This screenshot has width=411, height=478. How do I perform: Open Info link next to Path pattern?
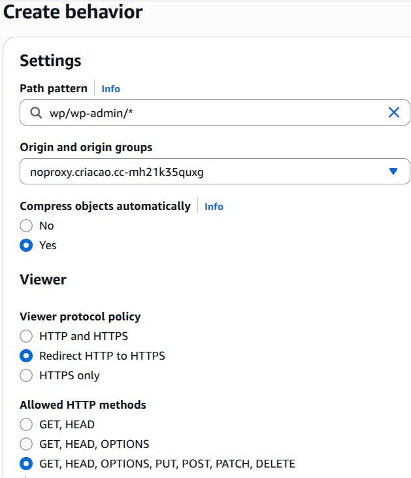110,89
